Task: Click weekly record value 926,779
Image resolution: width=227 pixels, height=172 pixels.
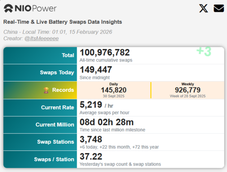Action: [188, 90]
